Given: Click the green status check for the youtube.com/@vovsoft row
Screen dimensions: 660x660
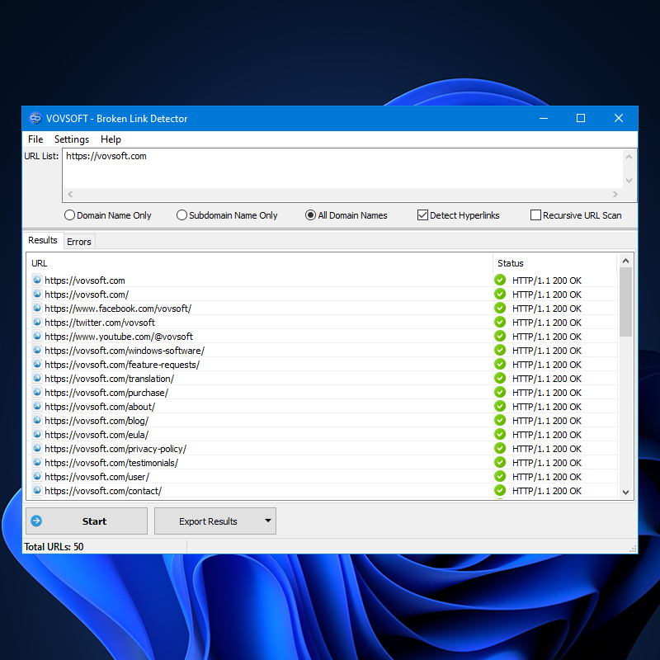Looking at the screenshot, I should pyautogui.click(x=500, y=336).
